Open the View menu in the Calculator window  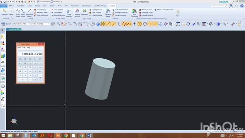click(x=19, y=48)
